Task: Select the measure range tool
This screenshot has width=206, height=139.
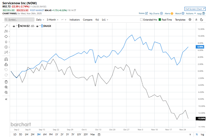Action: tap(6, 52)
